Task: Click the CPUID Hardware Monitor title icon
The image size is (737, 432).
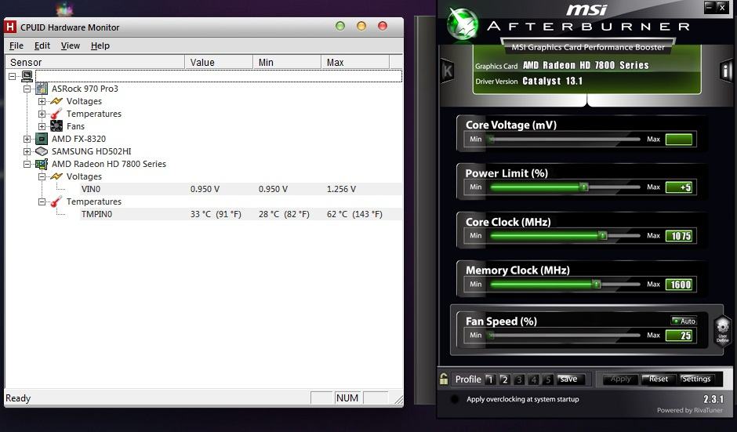Action: point(10,27)
